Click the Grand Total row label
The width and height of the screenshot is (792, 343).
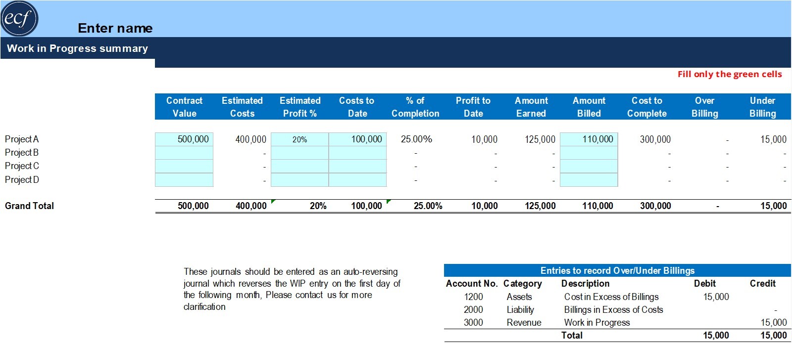point(29,206)
